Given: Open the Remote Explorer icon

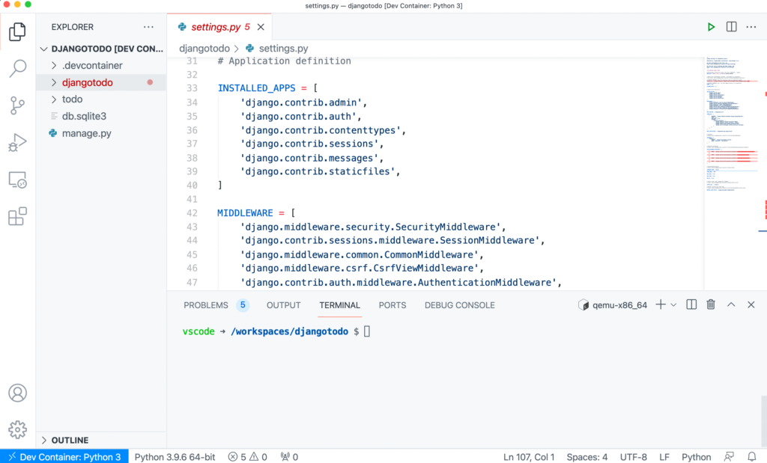Looking at the screenshot, I should point(17,180).
